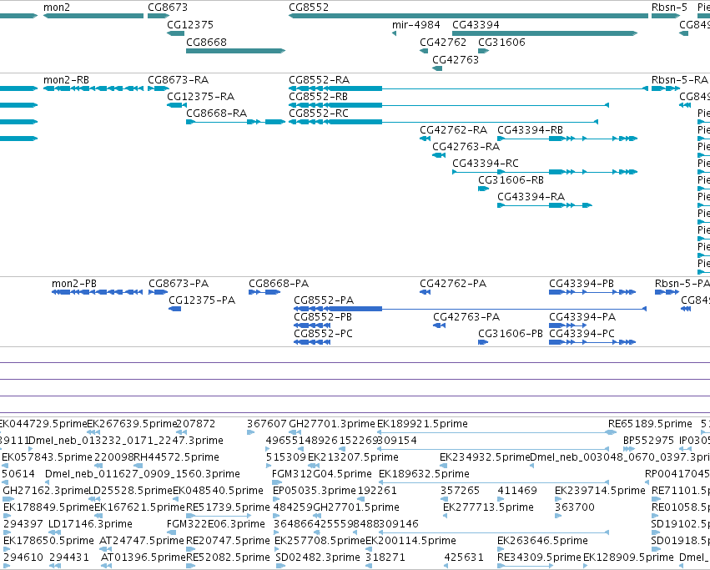The height and width of the screenshot is (570, 710).
Task: Click the EK277713.5prime EST label
Action: pos(488,507)
